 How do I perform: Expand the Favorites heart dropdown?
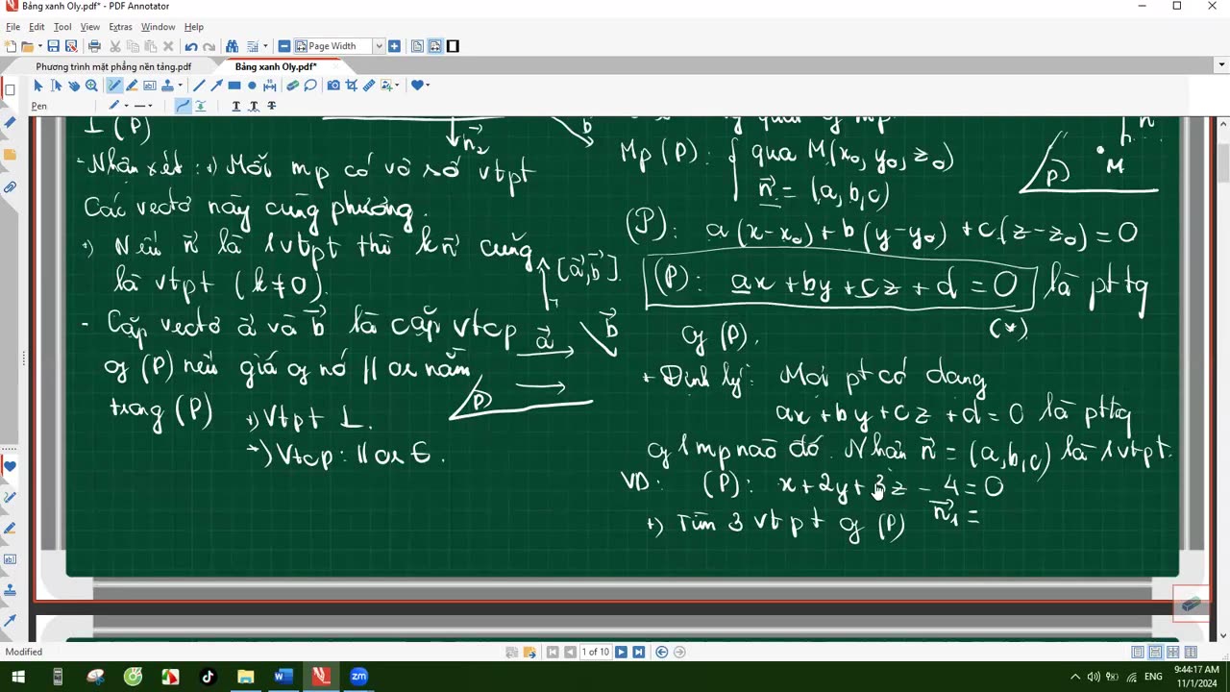(428, 86)
